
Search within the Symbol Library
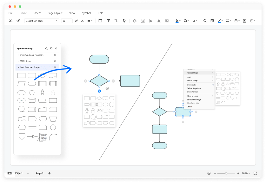(46, 48)
